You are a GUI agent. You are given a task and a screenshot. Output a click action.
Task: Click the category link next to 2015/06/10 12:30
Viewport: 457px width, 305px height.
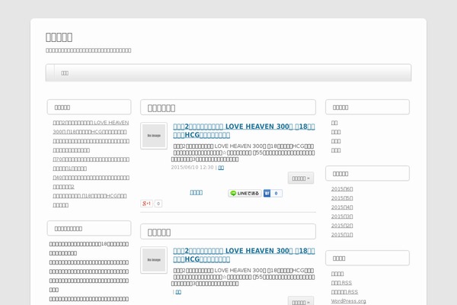221,168
